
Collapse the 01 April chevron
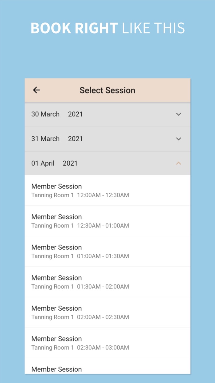(178, 163)
